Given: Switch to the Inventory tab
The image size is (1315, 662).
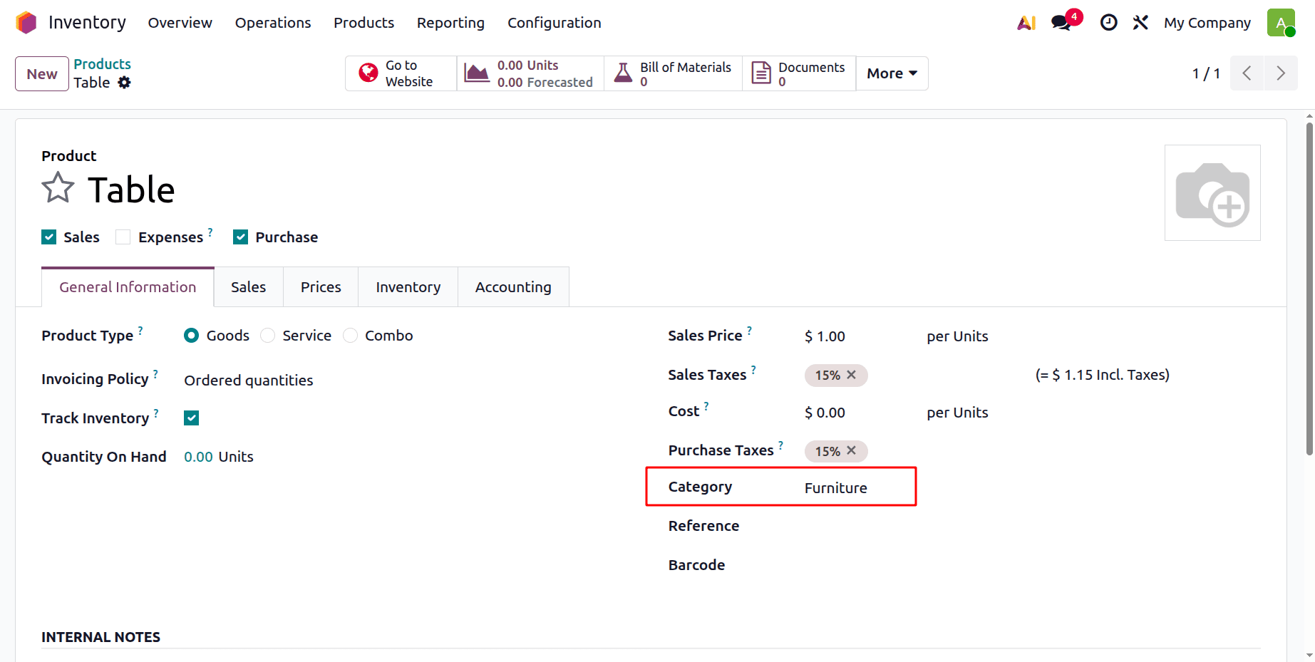Looking at the screenshot, I should pos(408,287).
